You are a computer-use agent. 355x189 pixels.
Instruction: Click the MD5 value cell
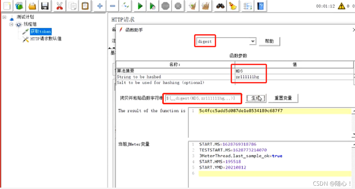pyautogui.click(x=294, y=71)
